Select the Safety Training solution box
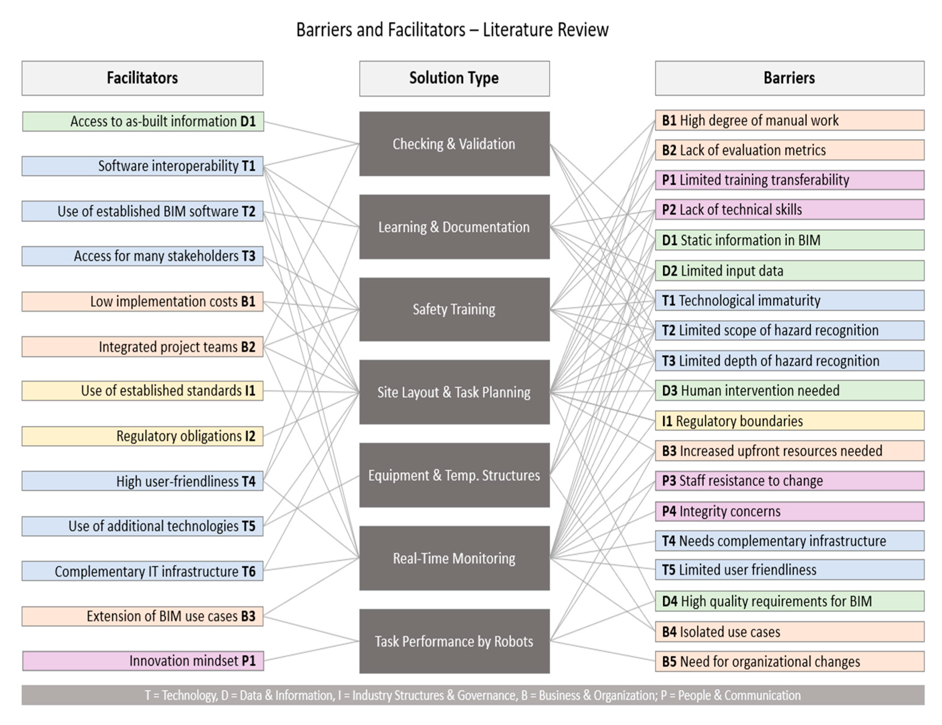 pos(454,310)
